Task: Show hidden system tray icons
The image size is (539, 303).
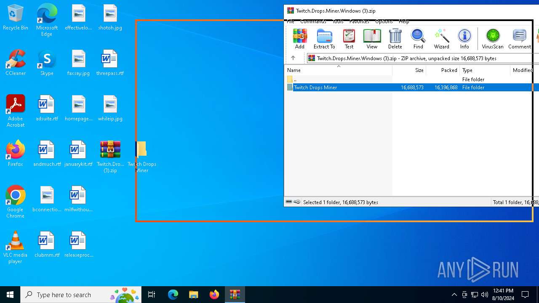Action: click(x=454, y=295)
